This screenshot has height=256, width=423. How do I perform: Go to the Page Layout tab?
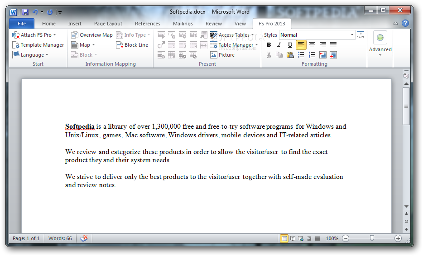(x=108, y=24)
